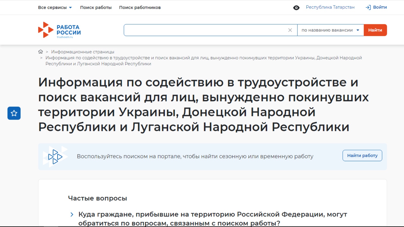The height and width of the screenshot is (227, 404).
Task: Change region via Республика Татарстан link
Action: point(330,7)
